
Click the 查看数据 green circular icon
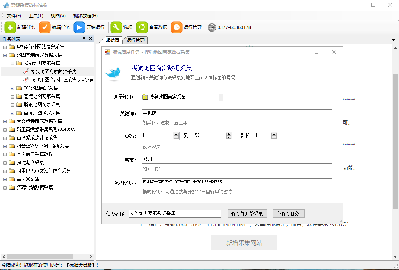pyautogui.click(x=142, y=27)
